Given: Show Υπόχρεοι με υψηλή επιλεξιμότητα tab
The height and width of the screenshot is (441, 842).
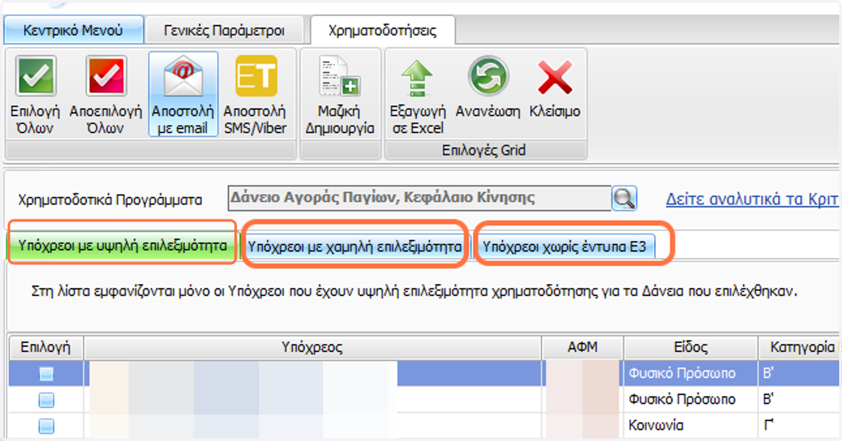Looking at the screenshot, I should (x=123, y=246).
